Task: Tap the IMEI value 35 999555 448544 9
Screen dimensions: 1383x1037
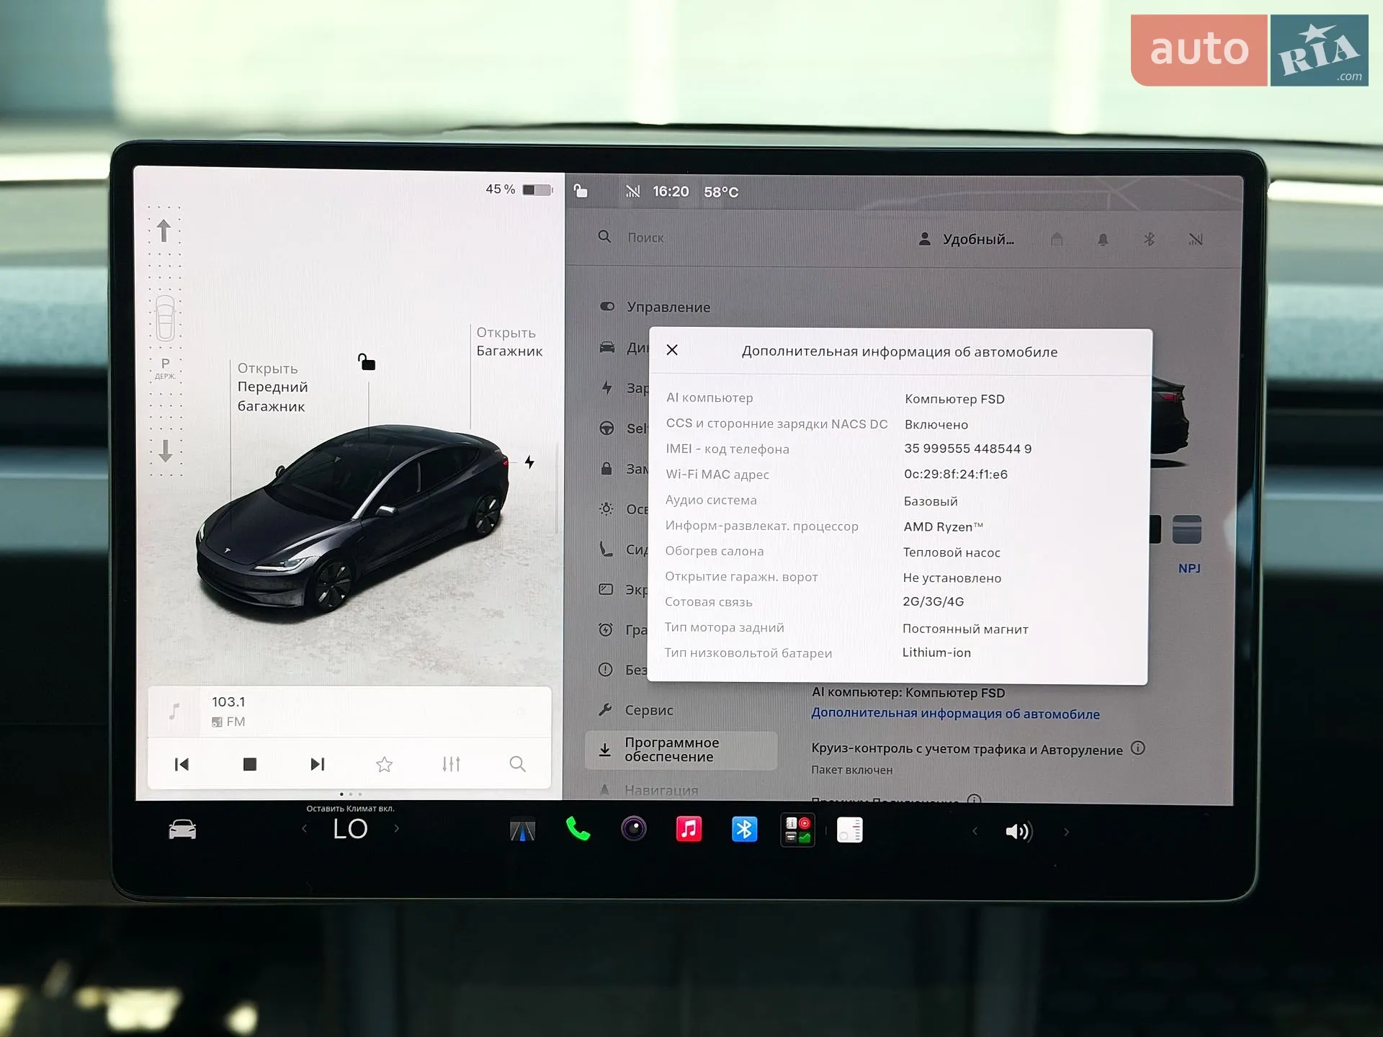Action: [967, 449]
